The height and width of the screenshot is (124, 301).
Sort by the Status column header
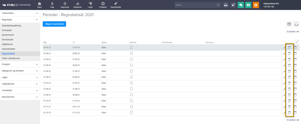(104, 43)
